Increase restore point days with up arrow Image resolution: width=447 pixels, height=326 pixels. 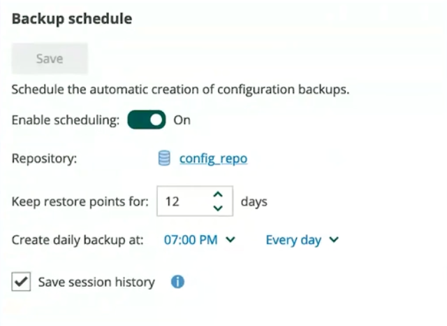[218, 194]
